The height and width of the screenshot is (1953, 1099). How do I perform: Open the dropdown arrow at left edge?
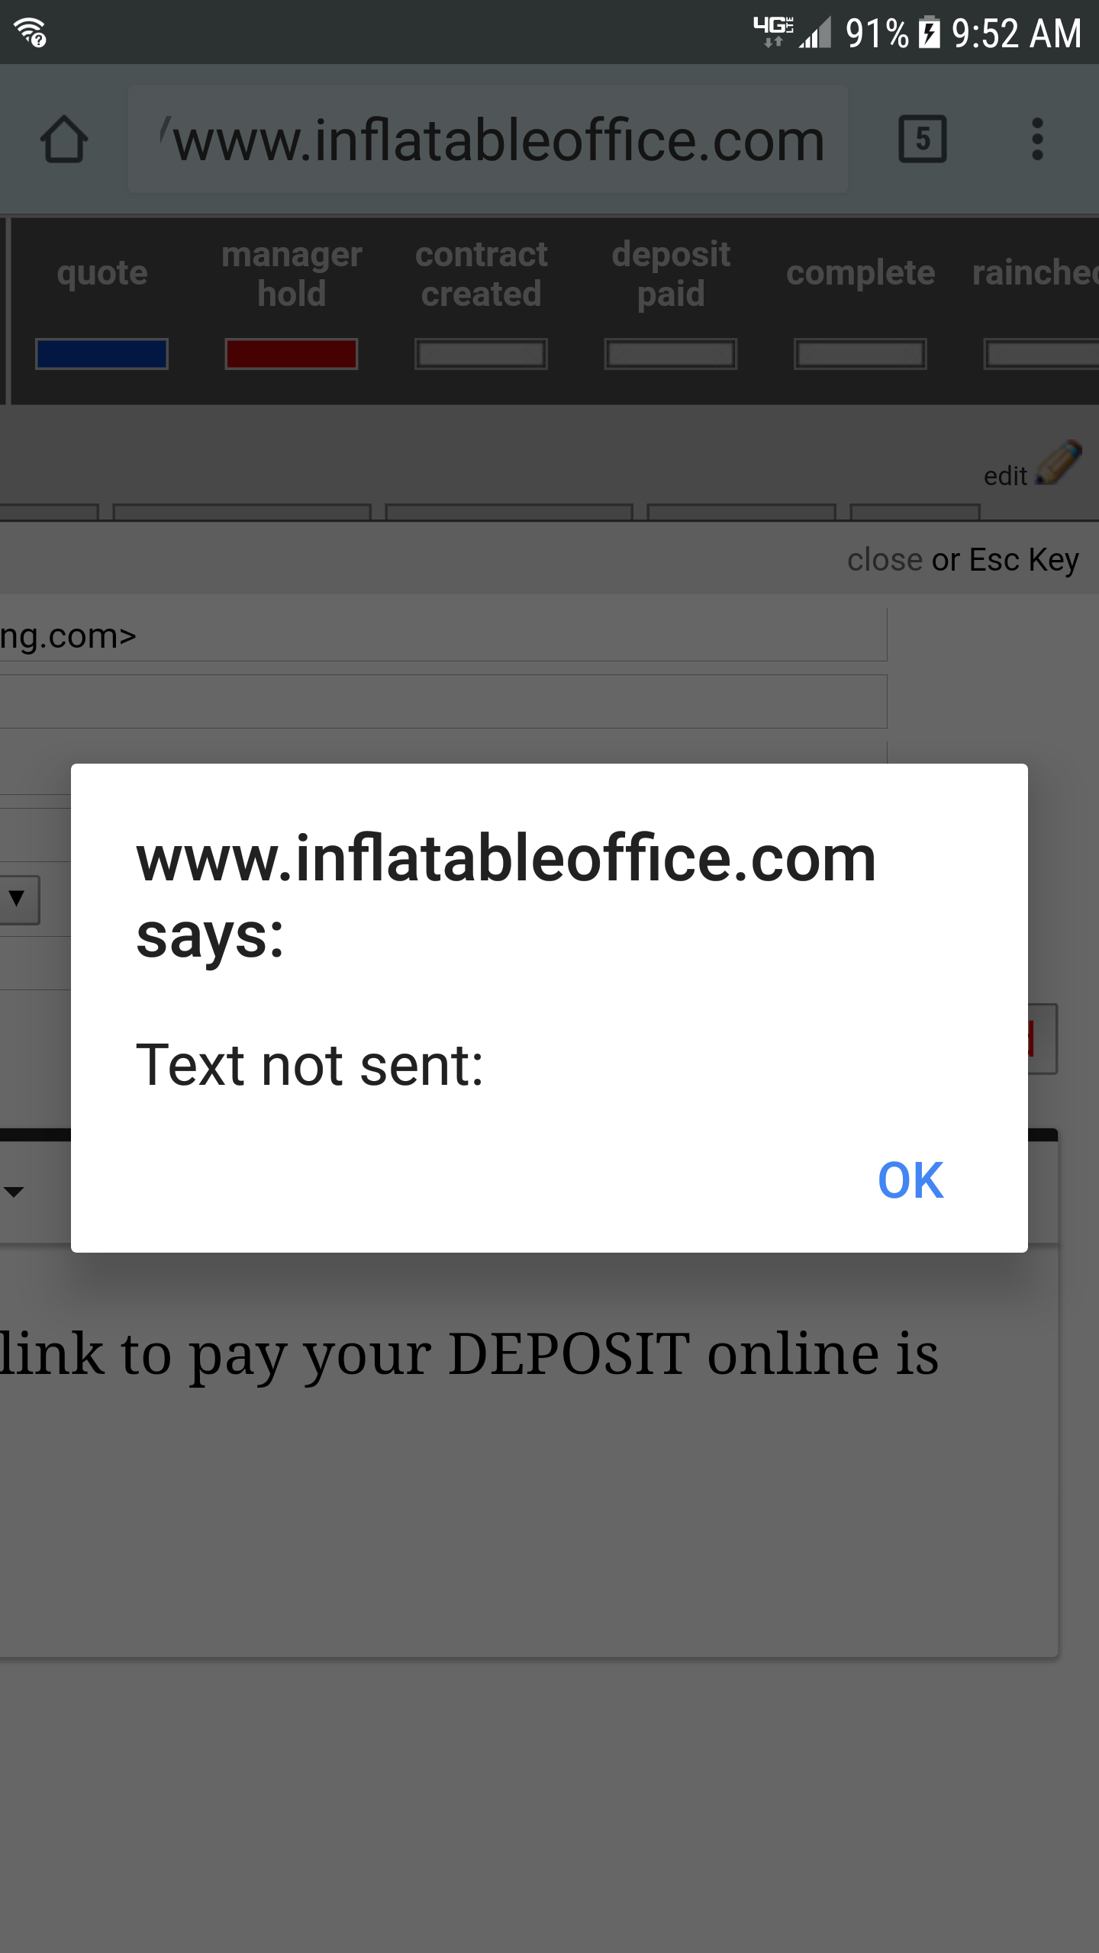17,899
